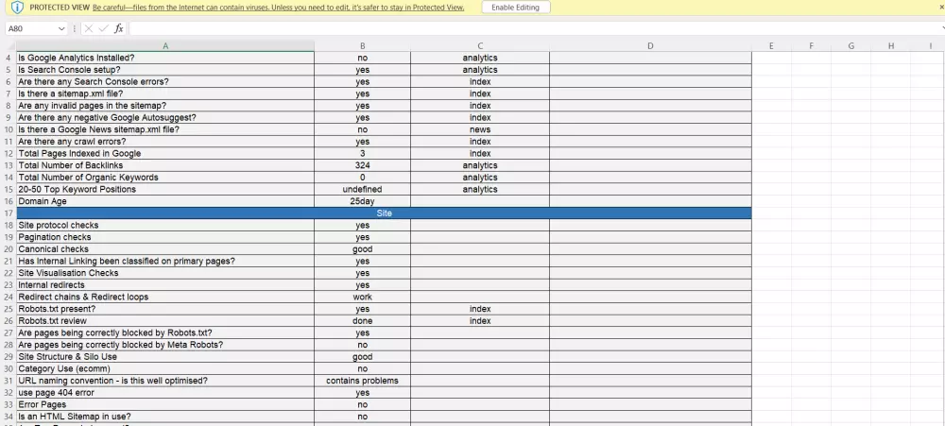Click cell 'Are pages being correctly blocked by Robots.txt?'
Viewport: 945px width, 426px height.
pyautogui.click(x=165, y=332)
